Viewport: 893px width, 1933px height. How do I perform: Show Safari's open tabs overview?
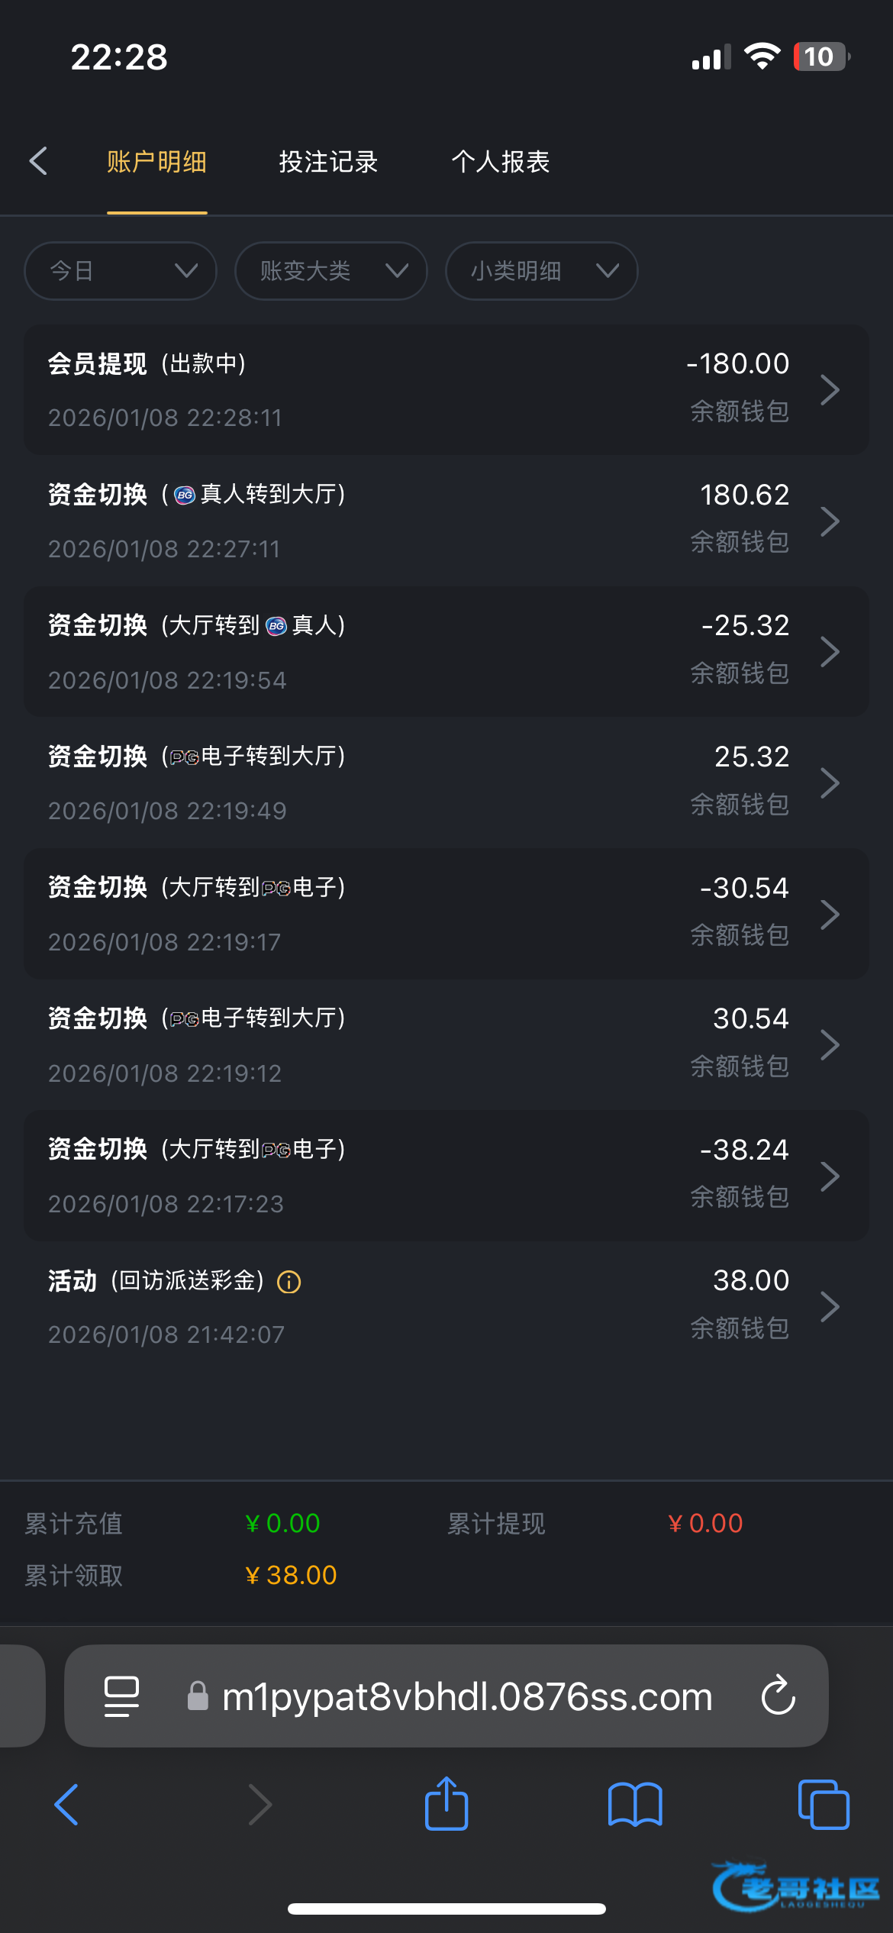click(x=823, y=1805)
